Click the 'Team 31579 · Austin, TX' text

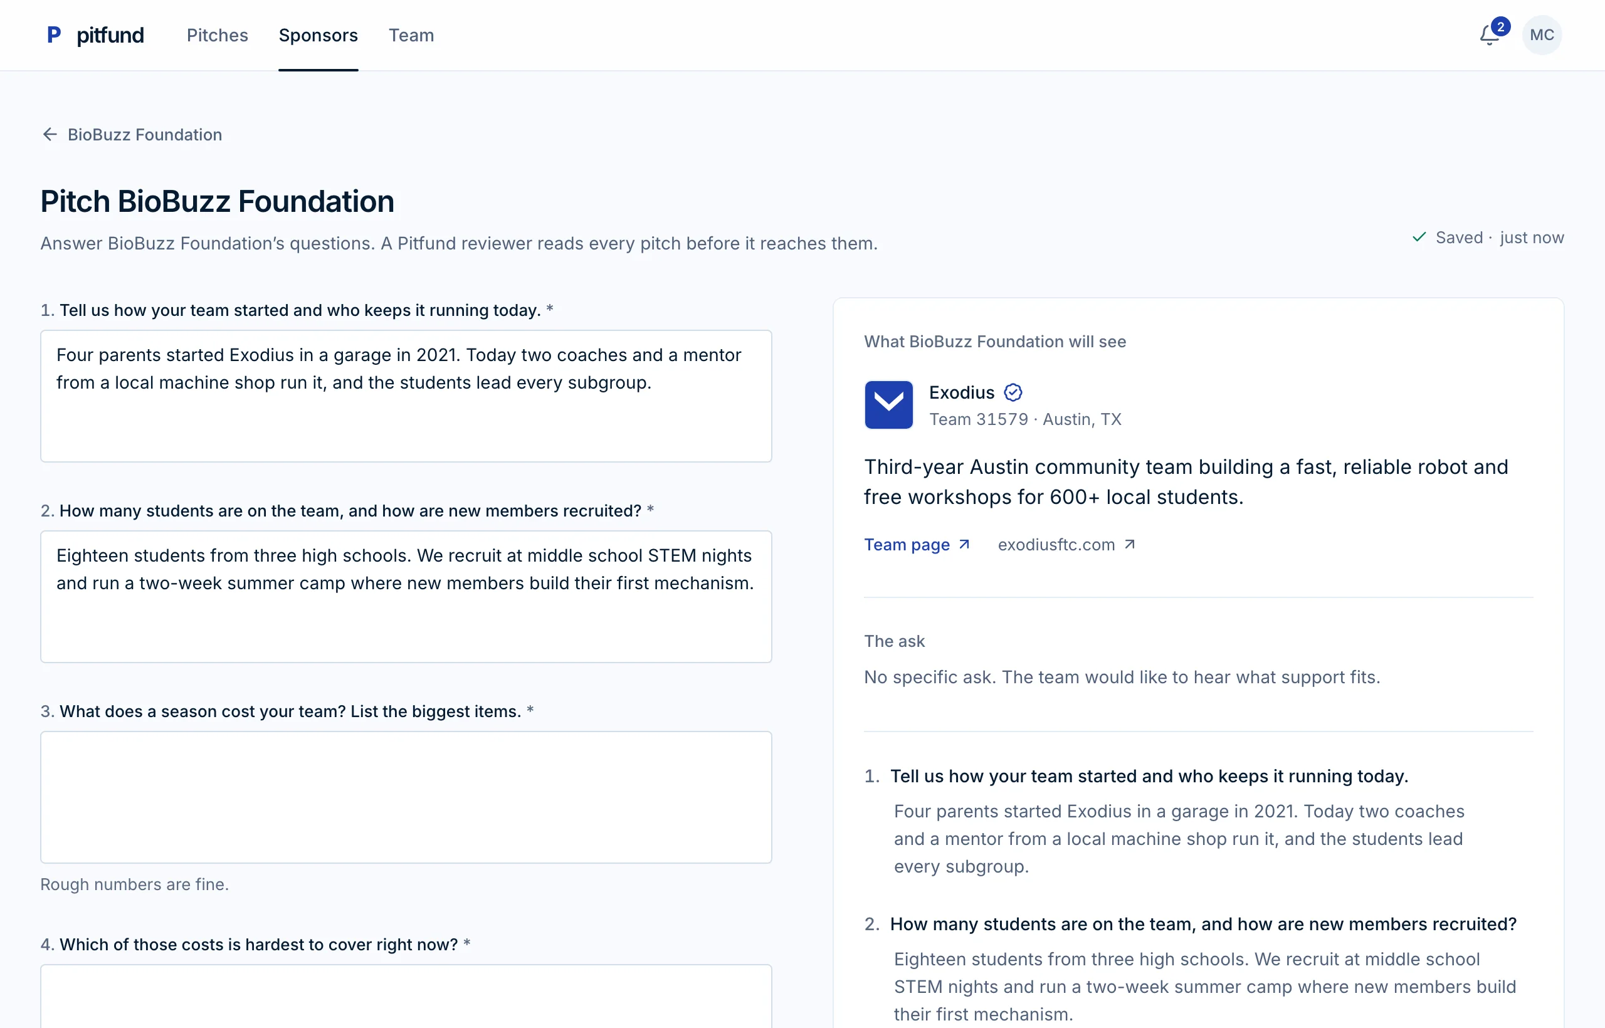pyautogui.click(x=1026, y=419)
